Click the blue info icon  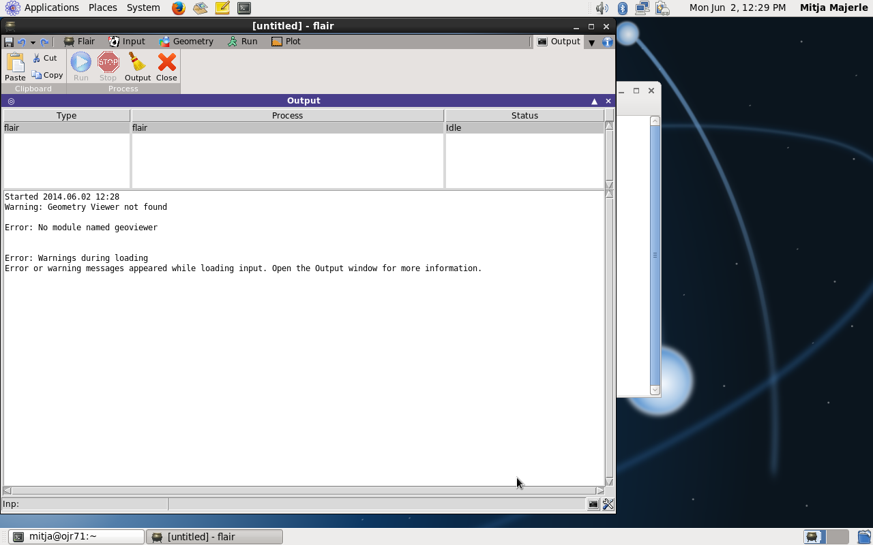tap(607, 42)
